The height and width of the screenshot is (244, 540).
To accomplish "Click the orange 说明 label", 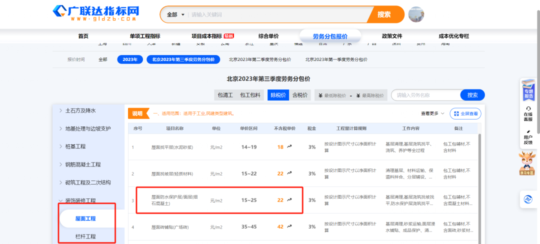I will [138, 113].
